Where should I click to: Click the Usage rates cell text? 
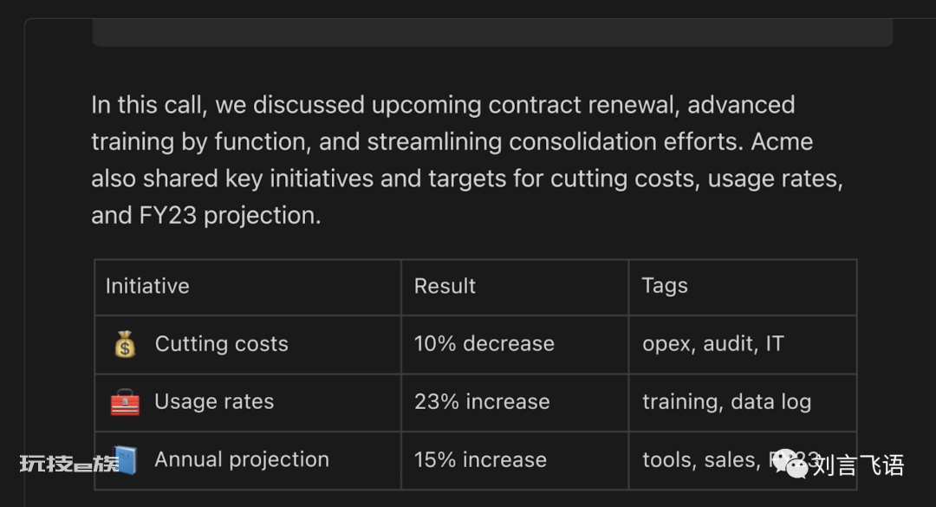[x=214, y=402]
